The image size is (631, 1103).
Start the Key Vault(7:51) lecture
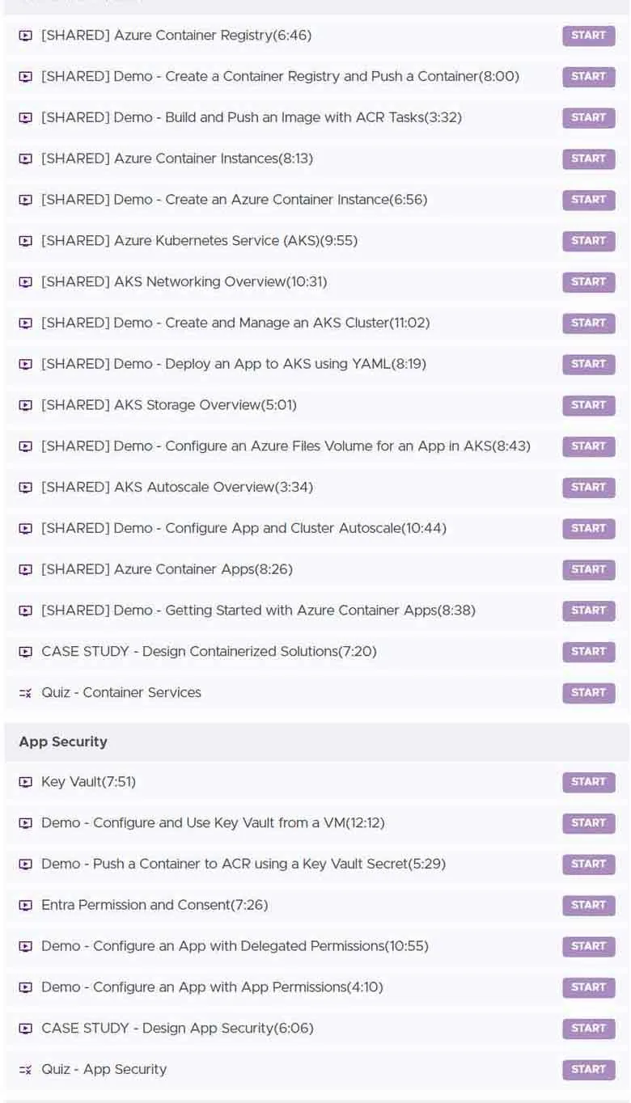coord(589,782)
